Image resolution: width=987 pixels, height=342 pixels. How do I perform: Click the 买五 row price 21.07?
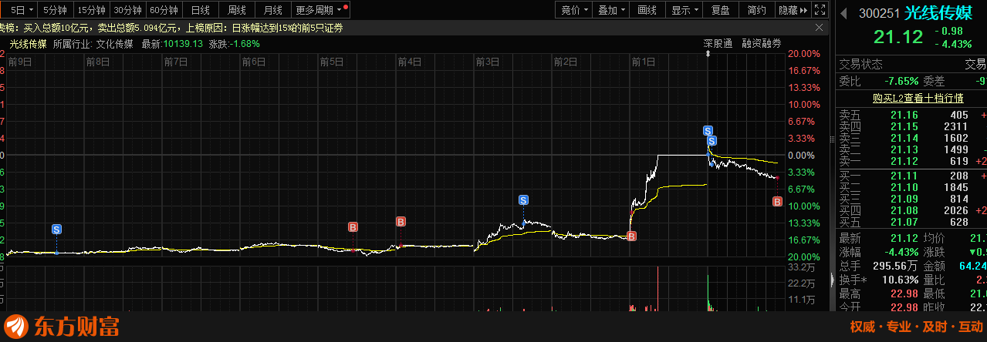pyautogui.click(x=904, y=222)
